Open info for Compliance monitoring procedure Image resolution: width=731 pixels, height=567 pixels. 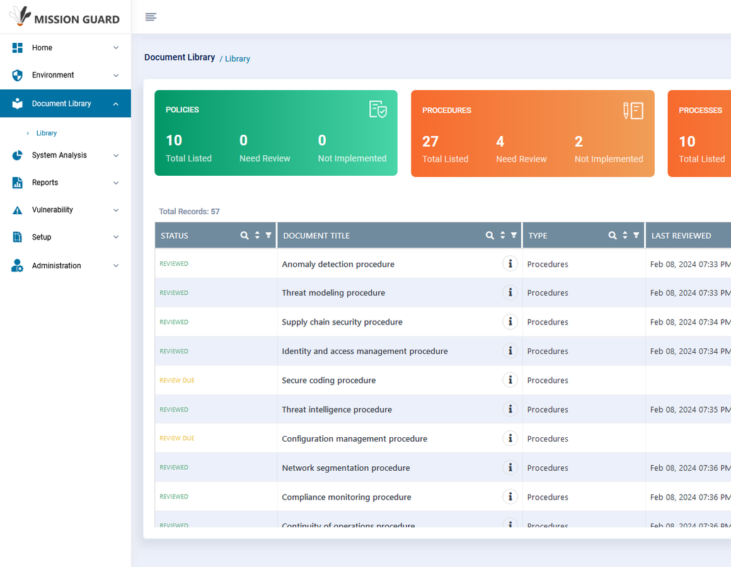pos(510,496)
